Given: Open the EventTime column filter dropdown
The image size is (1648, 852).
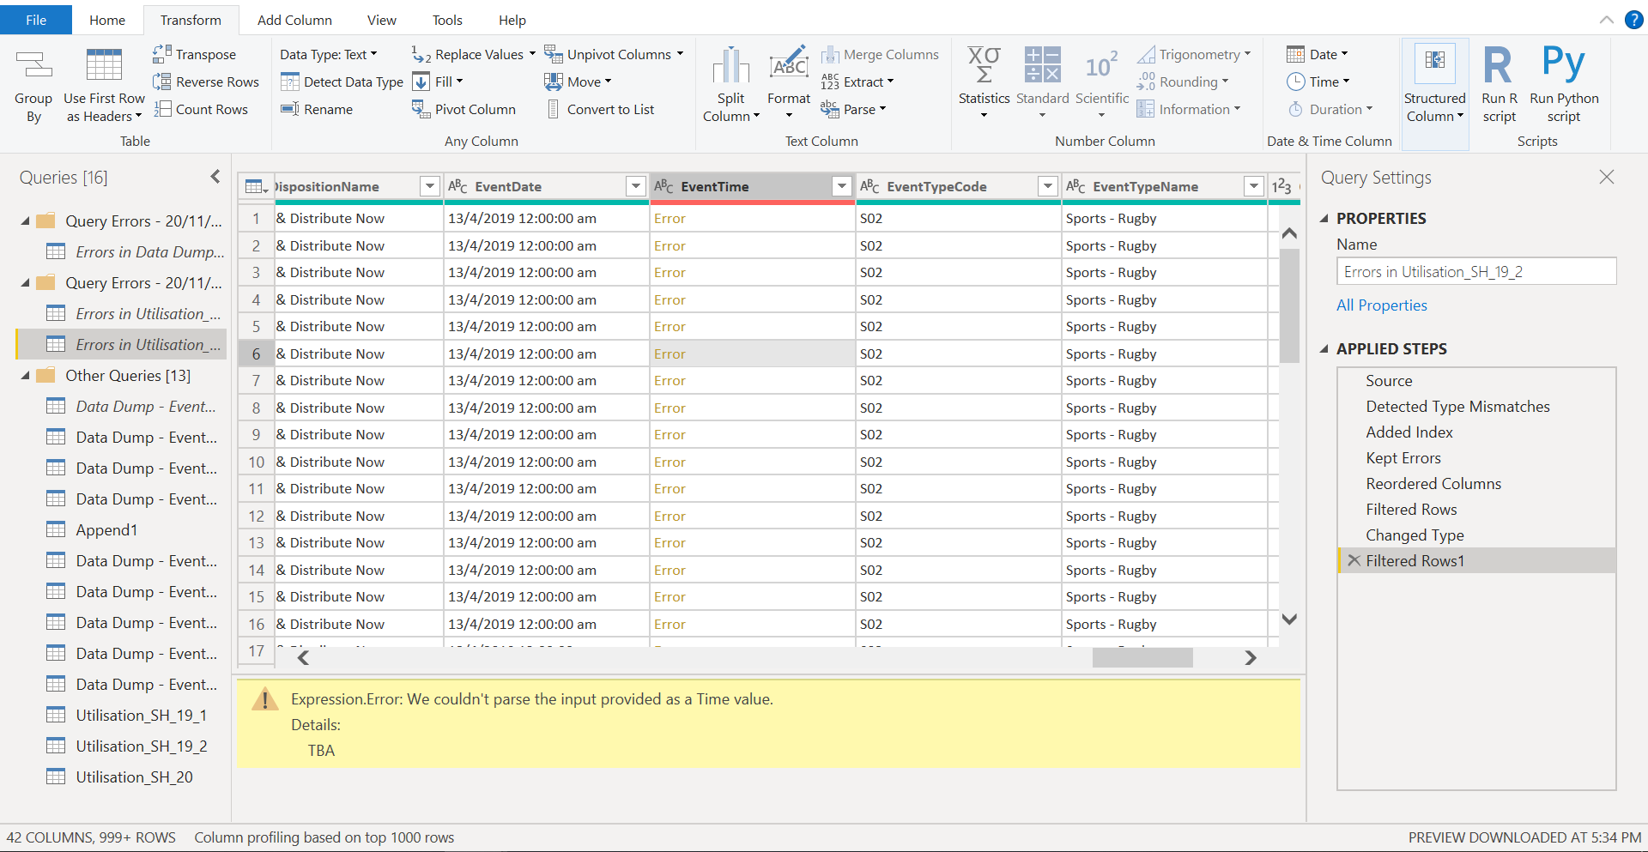Looking at the screenshot, I should (x=842, y=186).
